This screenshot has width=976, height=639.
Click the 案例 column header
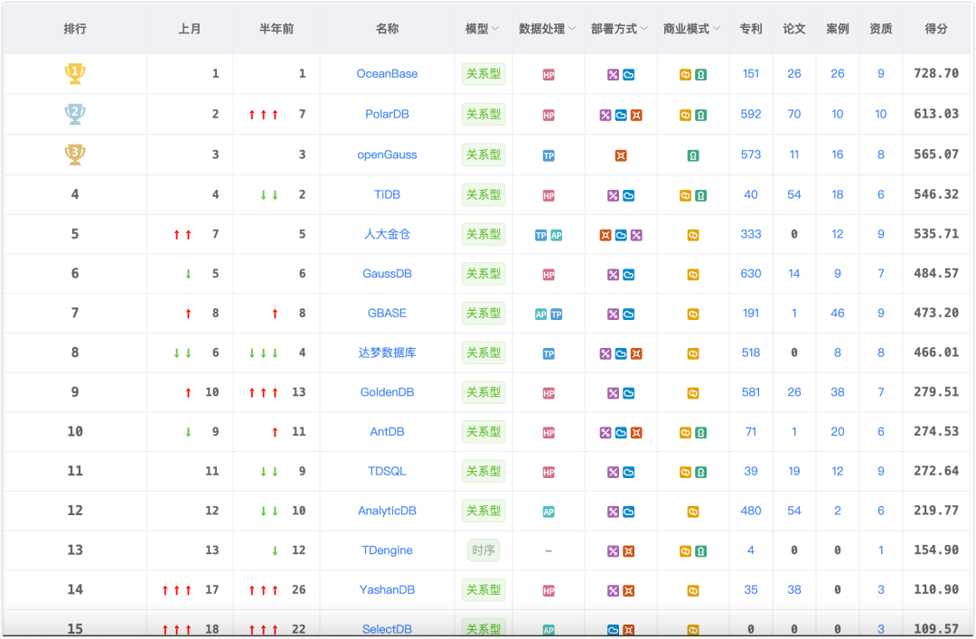click(x=838, y=29)
